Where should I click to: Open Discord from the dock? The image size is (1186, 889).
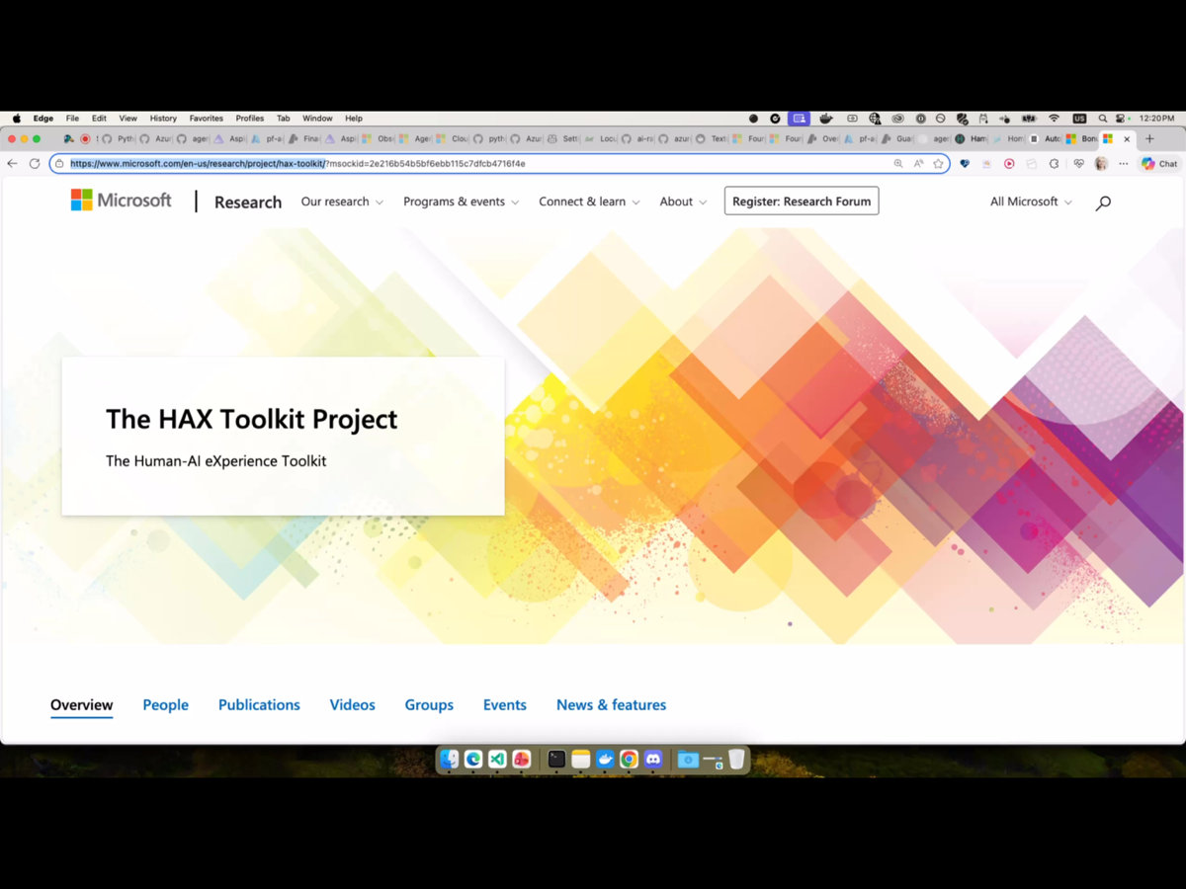pyautogui.click(x=653, y=760)
